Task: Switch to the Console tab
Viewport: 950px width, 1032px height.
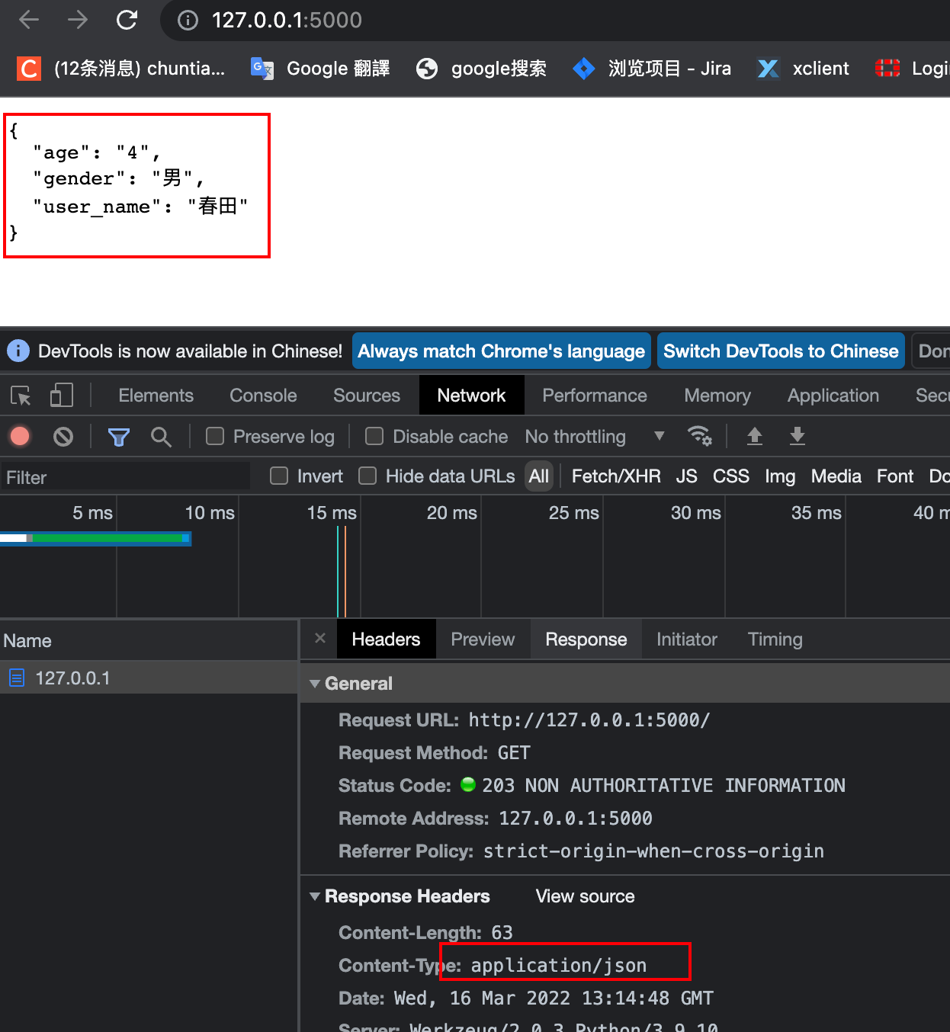Action: (263, 396)
